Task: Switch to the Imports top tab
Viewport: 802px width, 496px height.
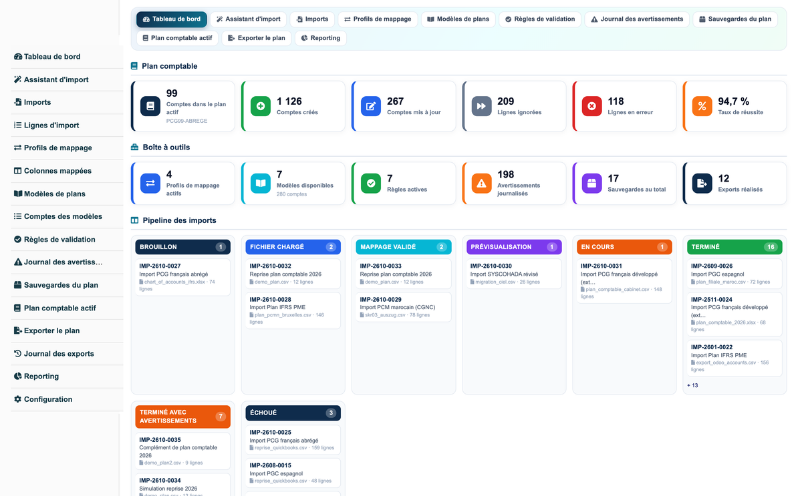Action: 312,19
